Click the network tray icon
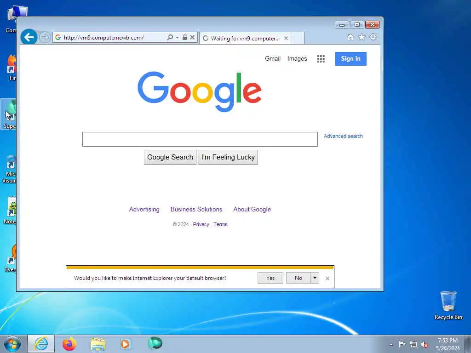 tap(414, 344)
